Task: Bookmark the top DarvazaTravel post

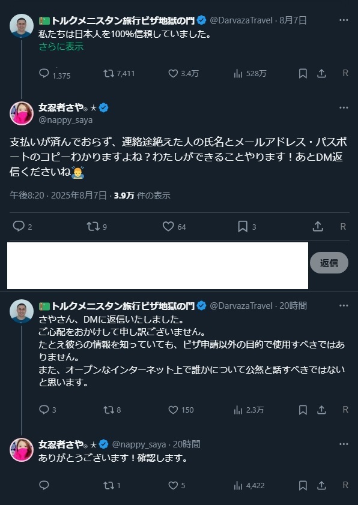Action: pos(303,73)
